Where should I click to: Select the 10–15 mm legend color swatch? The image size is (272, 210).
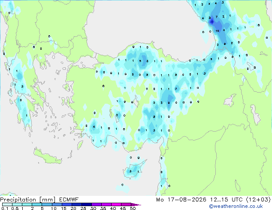point(57,204)
